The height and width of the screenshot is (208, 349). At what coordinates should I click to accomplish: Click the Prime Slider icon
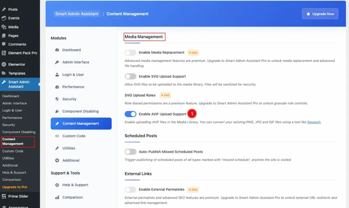tap(4, 196)
